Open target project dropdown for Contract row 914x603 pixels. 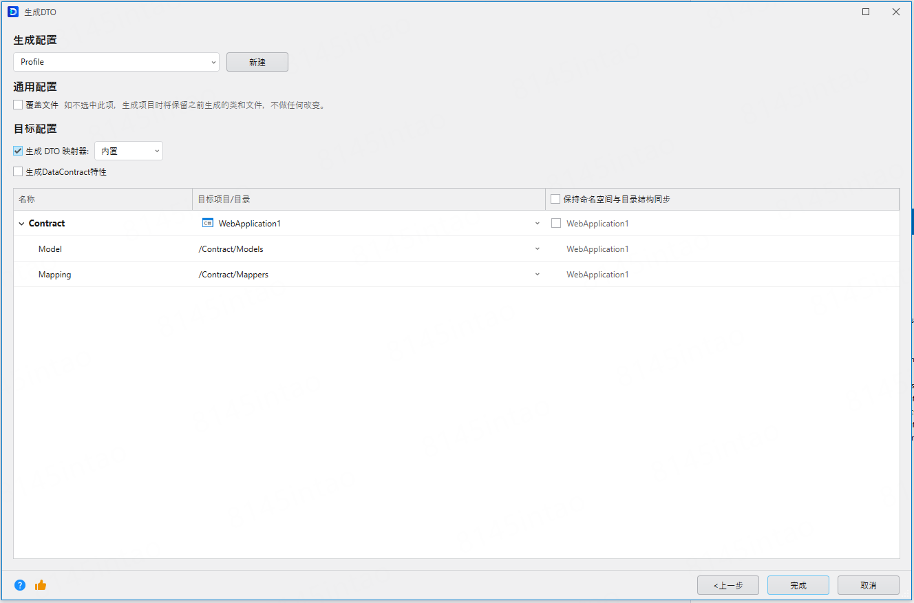tap(537, 224)
